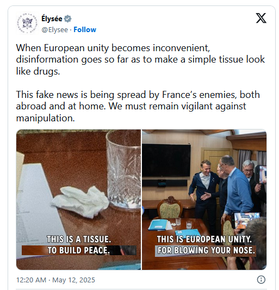Select the first paragraph about European unity
The width and height of the screenshot is (279, 290).
[140, 59]
